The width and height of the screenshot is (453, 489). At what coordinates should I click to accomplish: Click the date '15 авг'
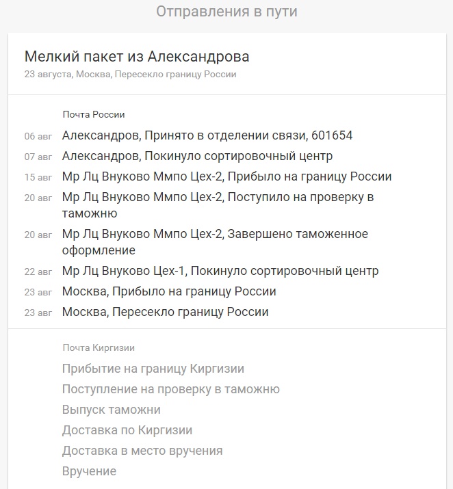[38, 177]
